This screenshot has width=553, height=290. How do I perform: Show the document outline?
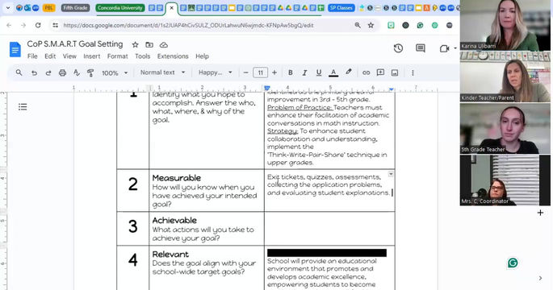pos(23,106)
